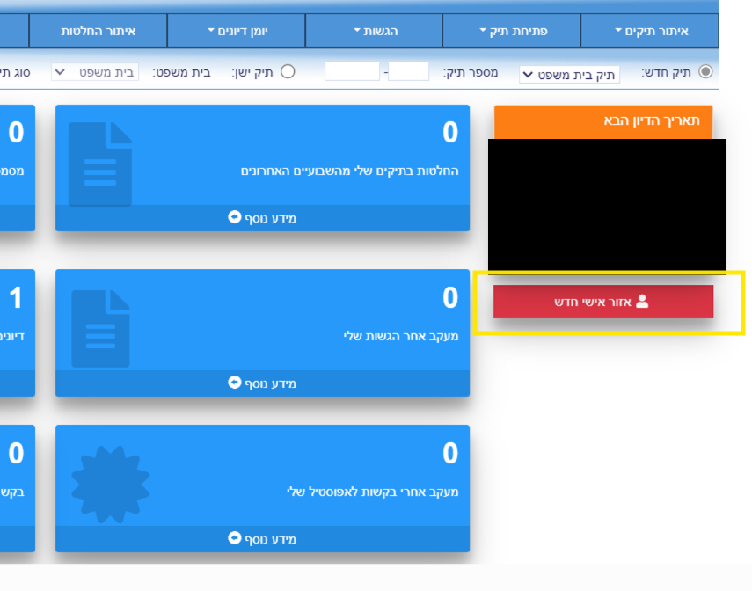Open the תיק בית משפט dropdown
This screenshot has width=752, height=591.
click(569, 74)
